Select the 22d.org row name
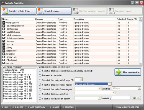This screenshot has height=110, width=144. pos(9,48)
